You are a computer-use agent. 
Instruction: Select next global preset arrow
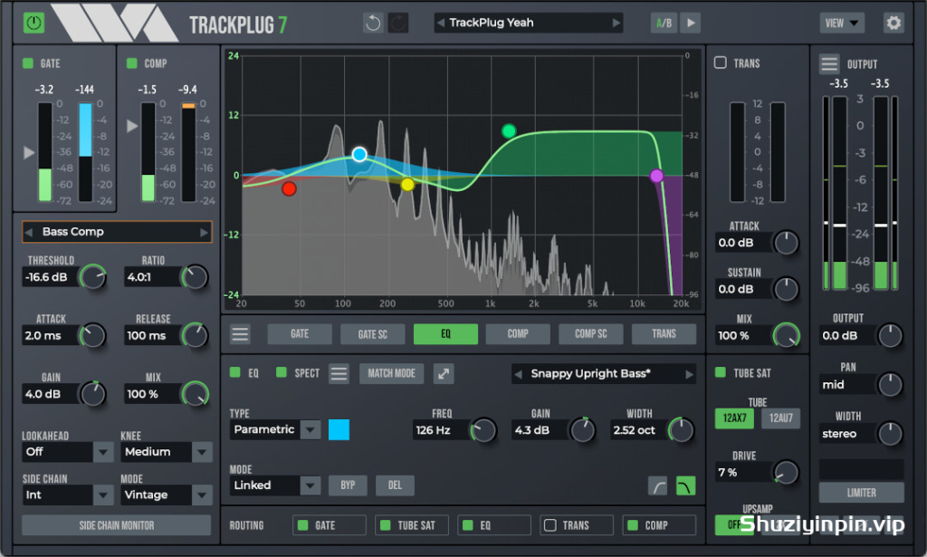(616, 23)
